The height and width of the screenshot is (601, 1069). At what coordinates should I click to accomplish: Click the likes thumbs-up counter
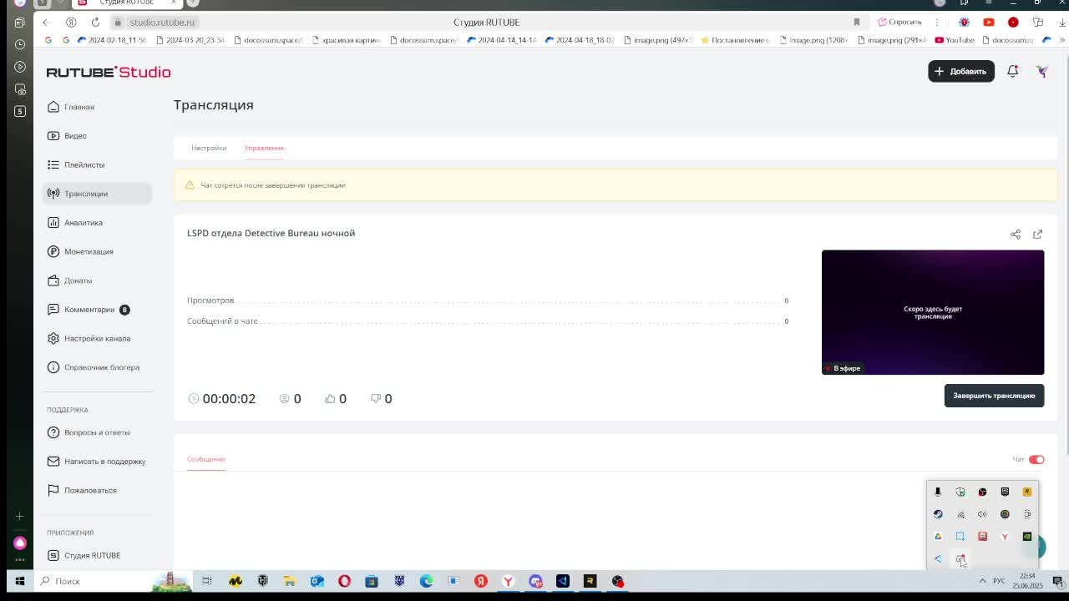click(335, 399)
